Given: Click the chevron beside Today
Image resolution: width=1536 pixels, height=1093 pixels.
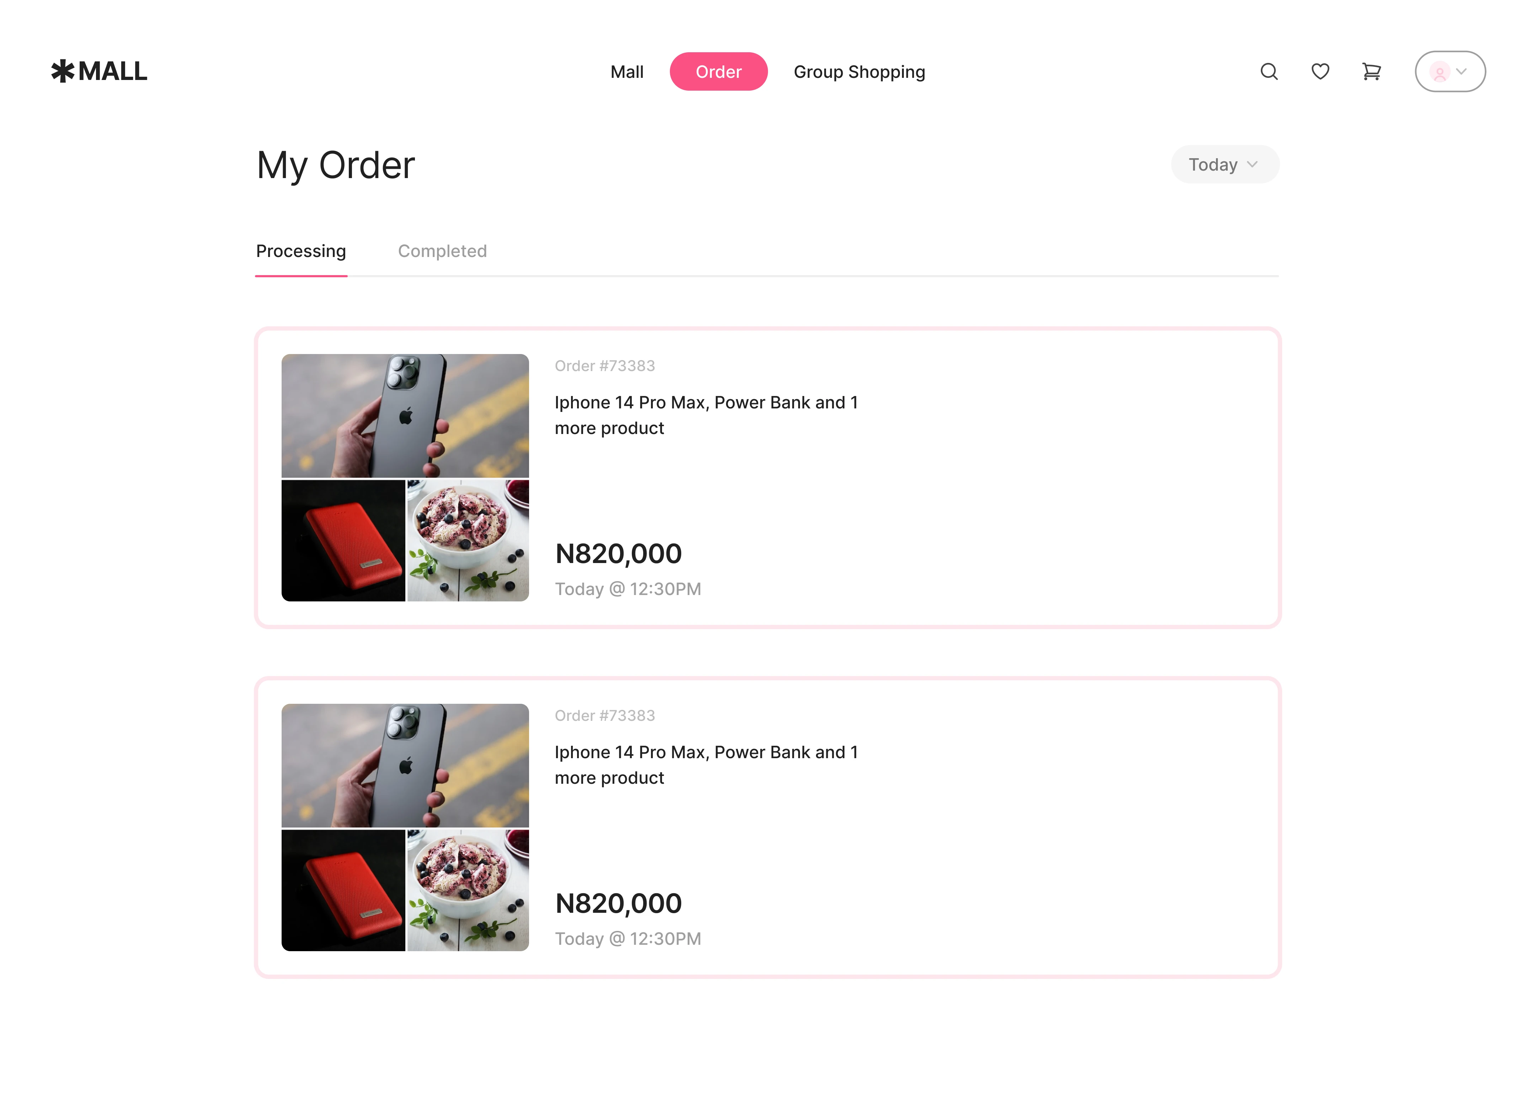Looking at the screenshot, I should pos(1252,164).
